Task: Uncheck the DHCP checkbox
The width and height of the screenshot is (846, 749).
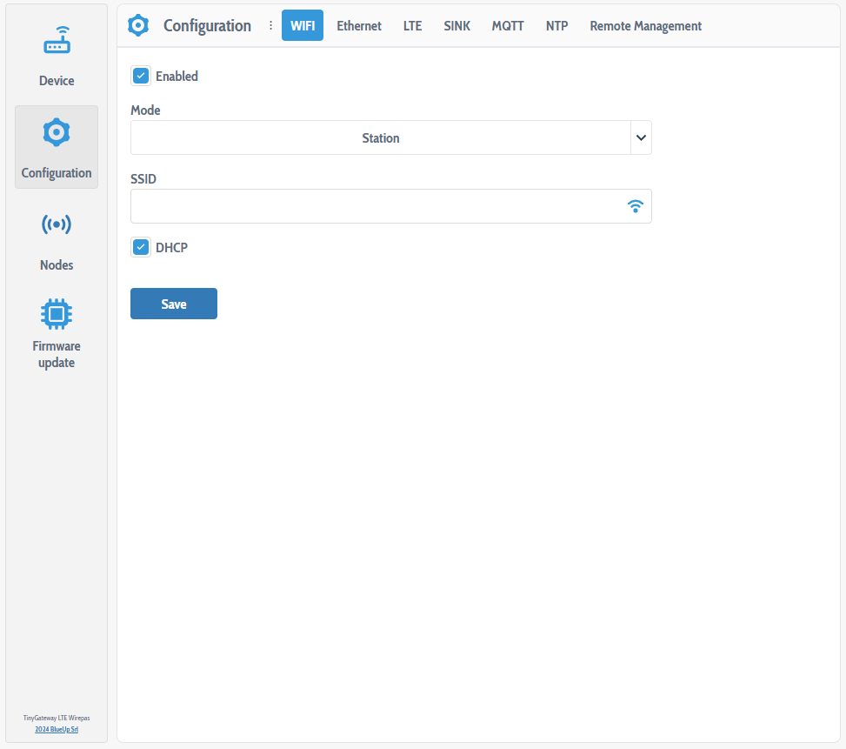Action: 141,247
